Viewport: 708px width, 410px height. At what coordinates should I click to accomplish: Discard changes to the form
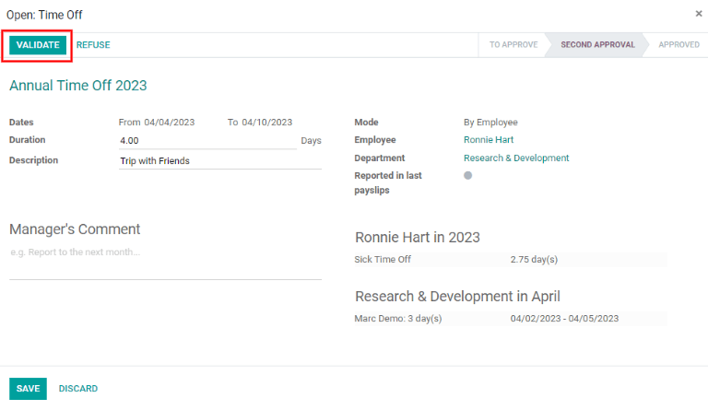[x=78, y=389]
